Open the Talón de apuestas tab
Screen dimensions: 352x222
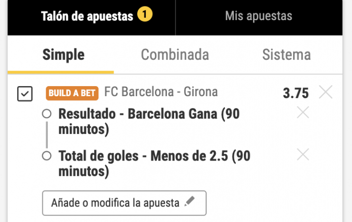87,17
